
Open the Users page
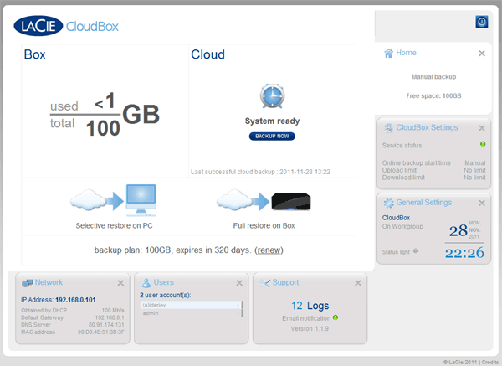pyautogui.click(x=164, y=282)
